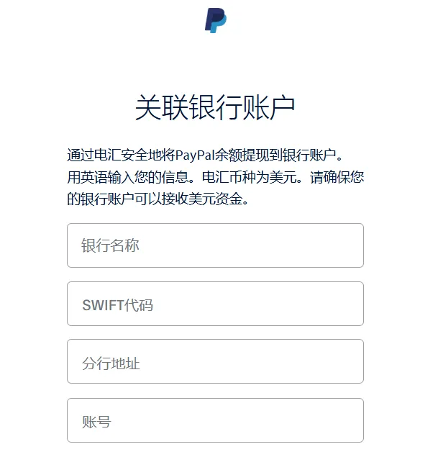The image size is (443, 457).
Task: Select the SWIFT代码 input field
Action: point(215,304)
